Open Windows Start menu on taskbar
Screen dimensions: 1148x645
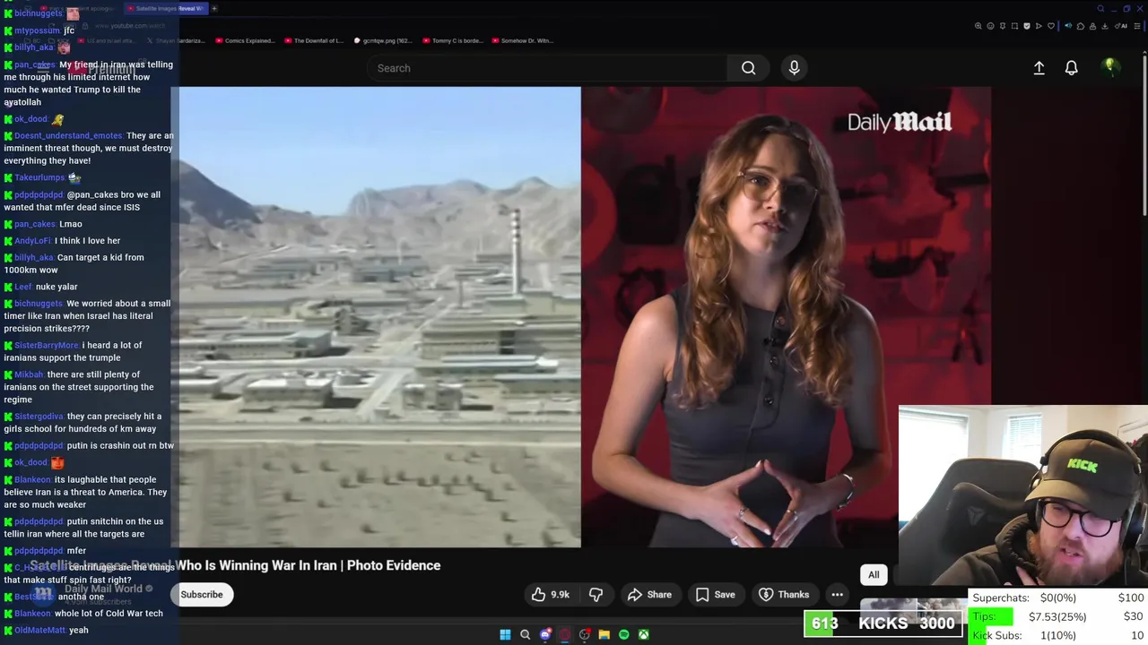505,634
